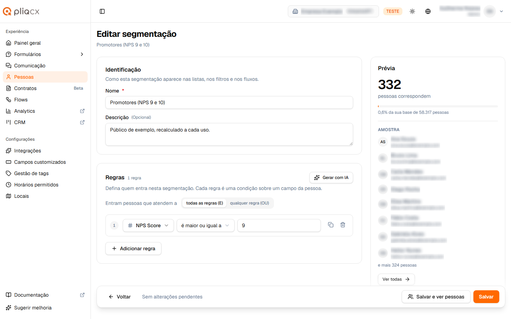Open language selector globe icon
The image size is (511, 319).
(428, 11)
